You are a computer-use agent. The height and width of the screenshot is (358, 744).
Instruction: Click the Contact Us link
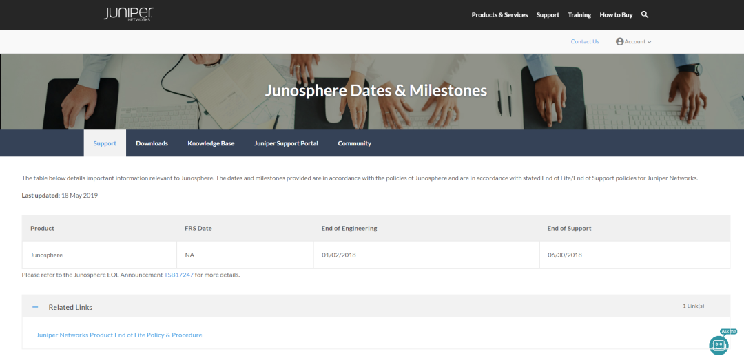click(x=585, y=42)
